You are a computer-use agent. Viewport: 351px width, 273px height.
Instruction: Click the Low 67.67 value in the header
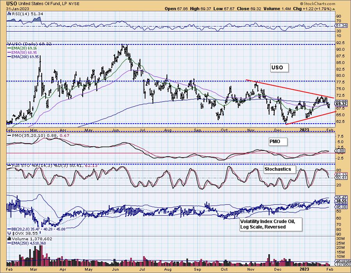click(x=223, y=9)
